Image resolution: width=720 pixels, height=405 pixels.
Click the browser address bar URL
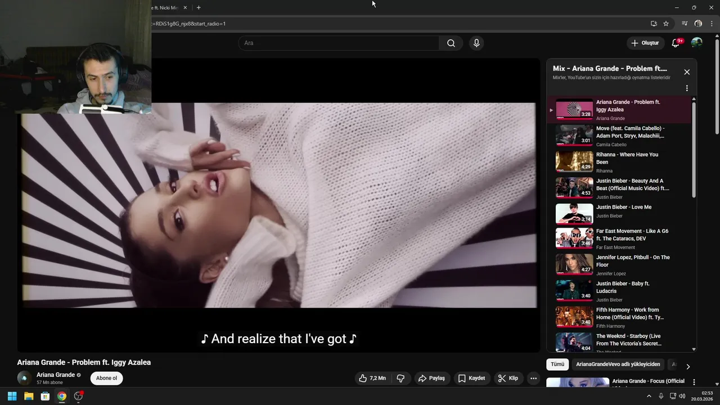189,24
